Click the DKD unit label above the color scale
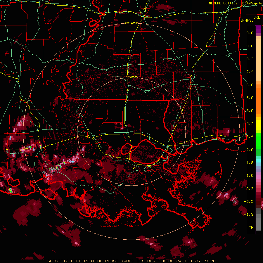 click(x=257, y=18)
